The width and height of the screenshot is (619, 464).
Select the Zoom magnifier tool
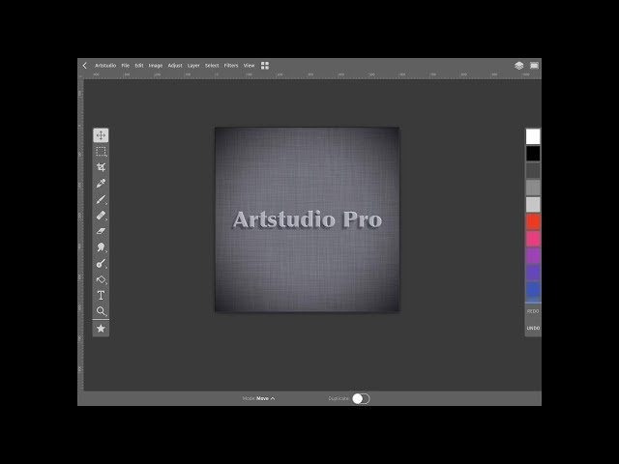[x=101, y=311]
